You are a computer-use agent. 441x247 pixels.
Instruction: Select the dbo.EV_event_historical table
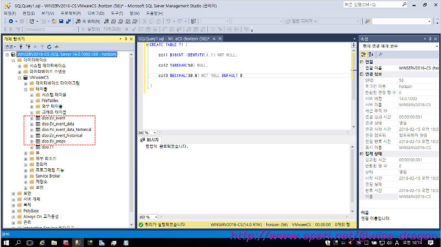pyautogui.click(x=62, y=135)
